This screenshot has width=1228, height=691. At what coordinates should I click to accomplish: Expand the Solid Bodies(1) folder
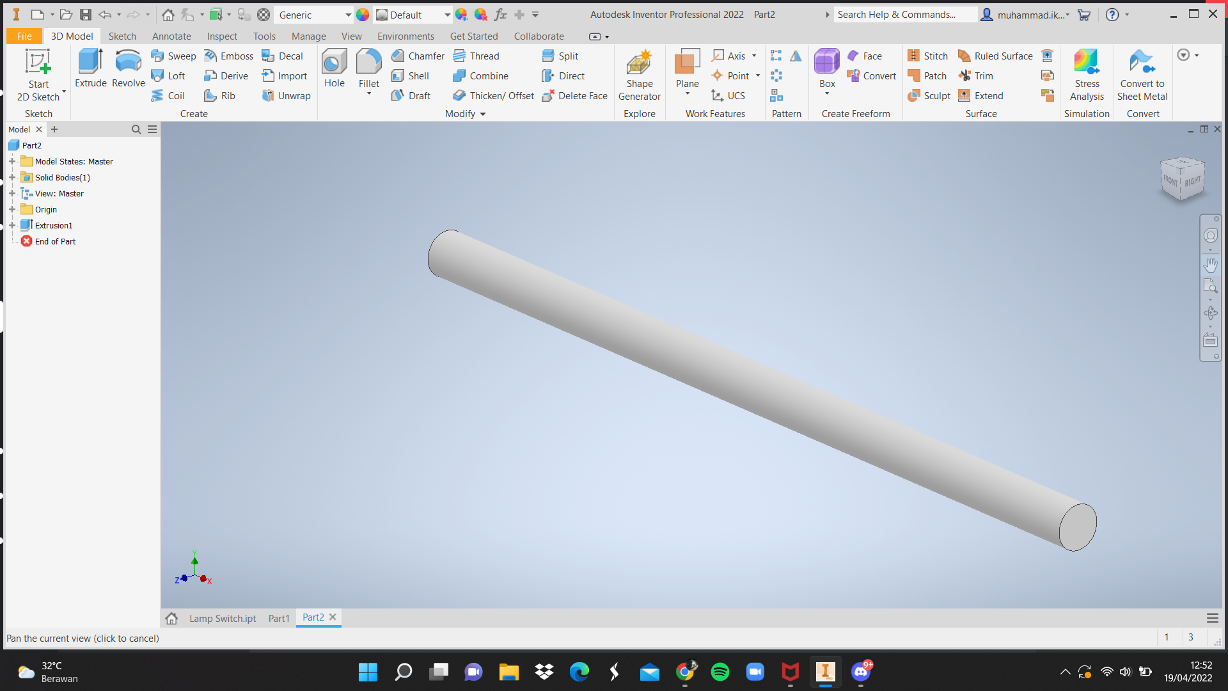[x=12, y=177]
